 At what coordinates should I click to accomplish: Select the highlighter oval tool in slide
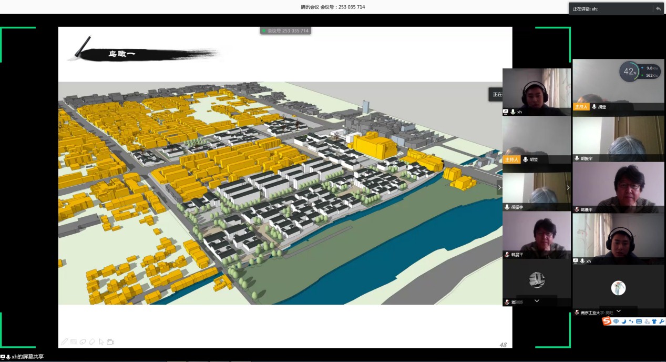click(x=83, y=342)
